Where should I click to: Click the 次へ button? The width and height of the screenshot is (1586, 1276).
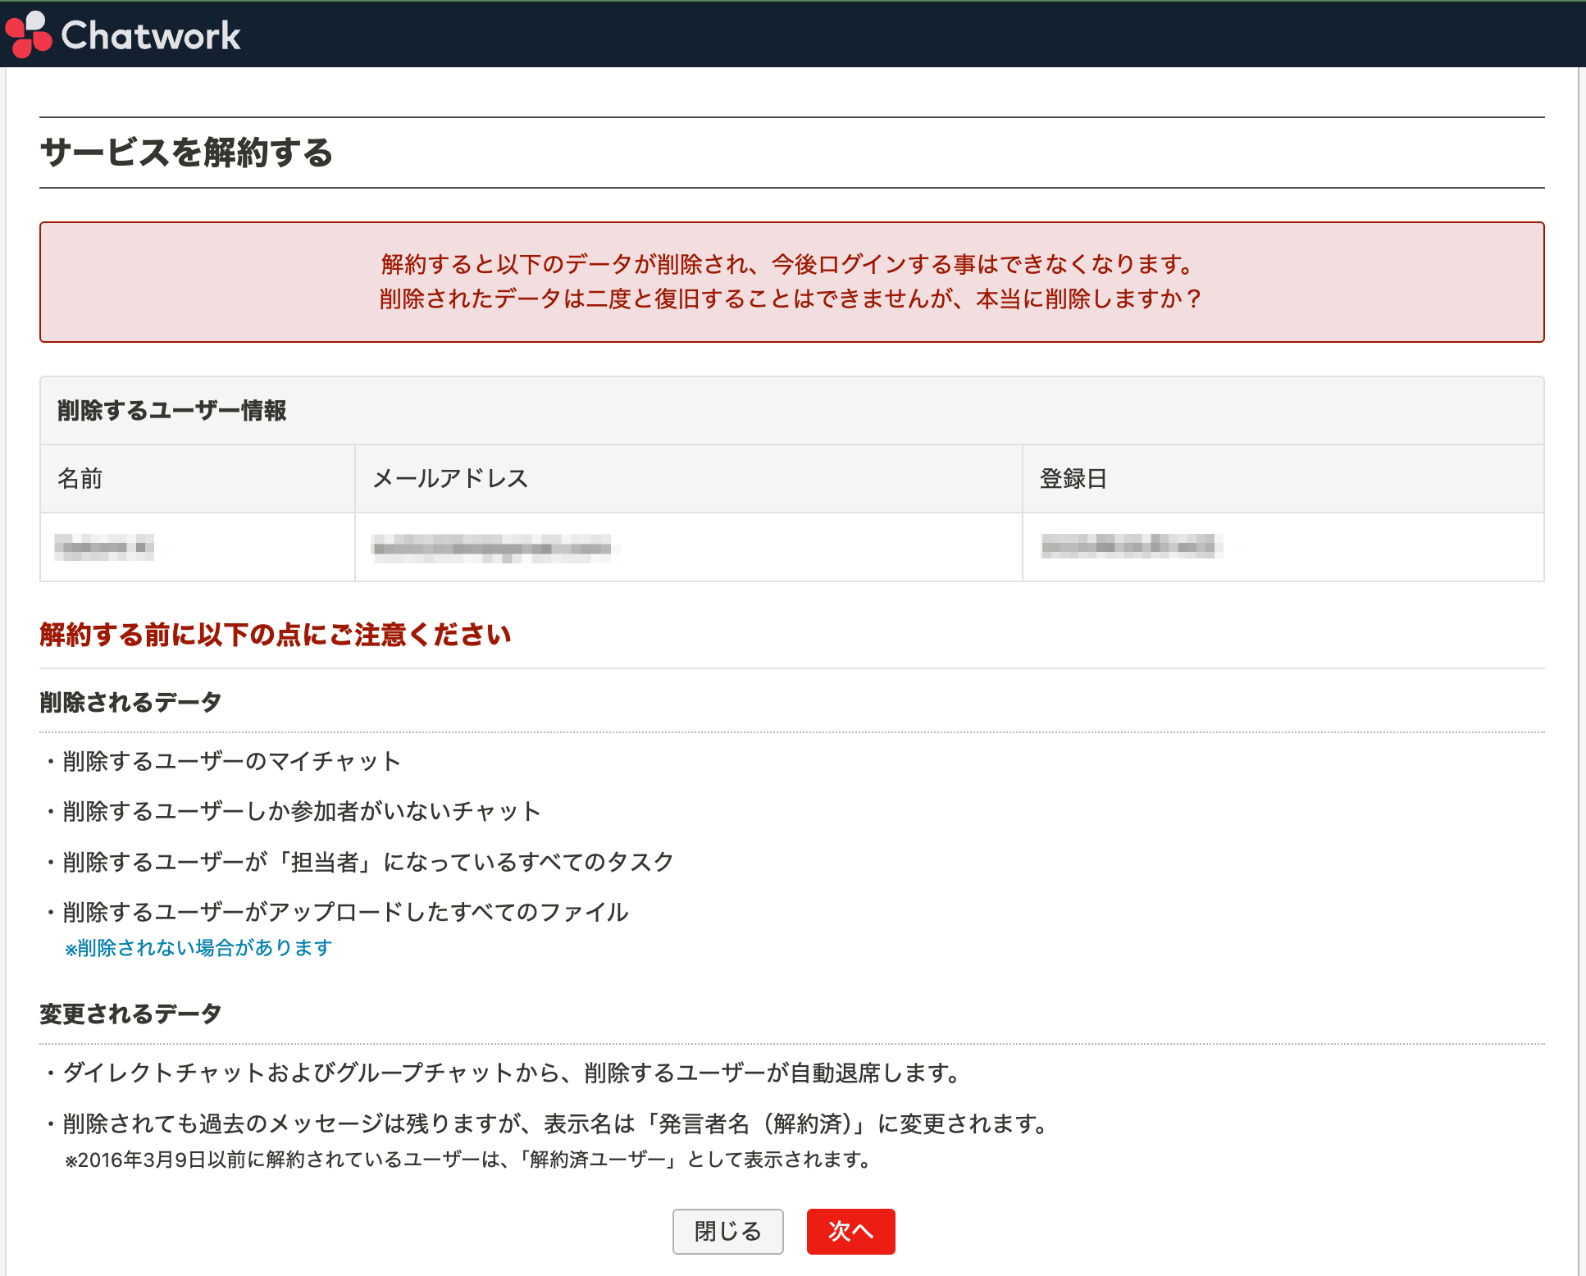pos(850,1231)
